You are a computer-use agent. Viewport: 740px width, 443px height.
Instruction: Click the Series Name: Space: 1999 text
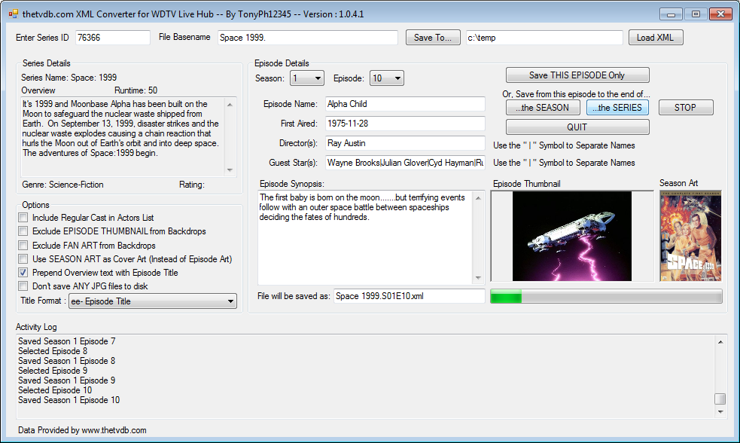pyautogui.click(x=69, y=78)
